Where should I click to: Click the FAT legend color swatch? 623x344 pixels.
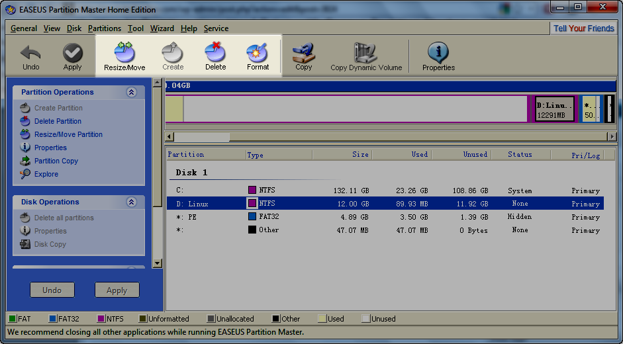tap(13, 319)
